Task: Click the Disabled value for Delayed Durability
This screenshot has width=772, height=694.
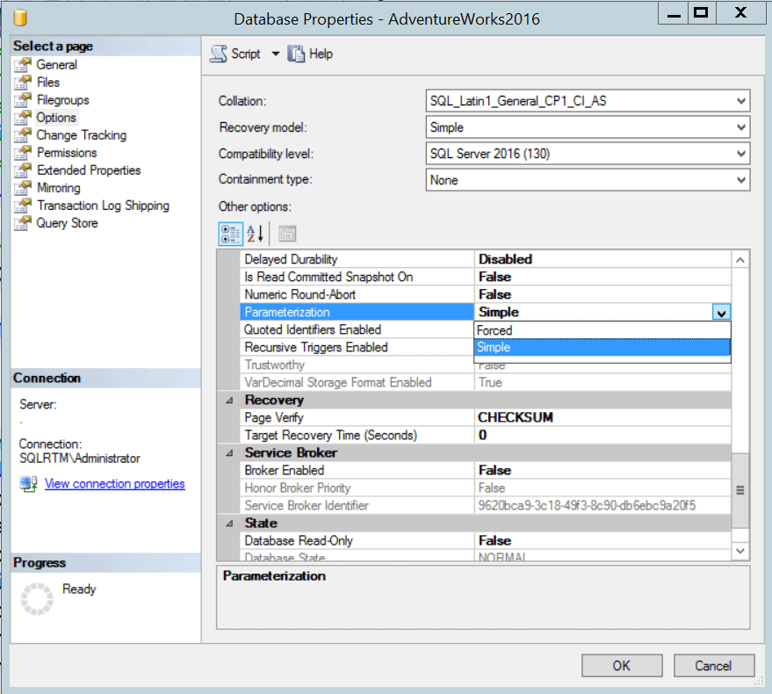Action: pos(602,259)
